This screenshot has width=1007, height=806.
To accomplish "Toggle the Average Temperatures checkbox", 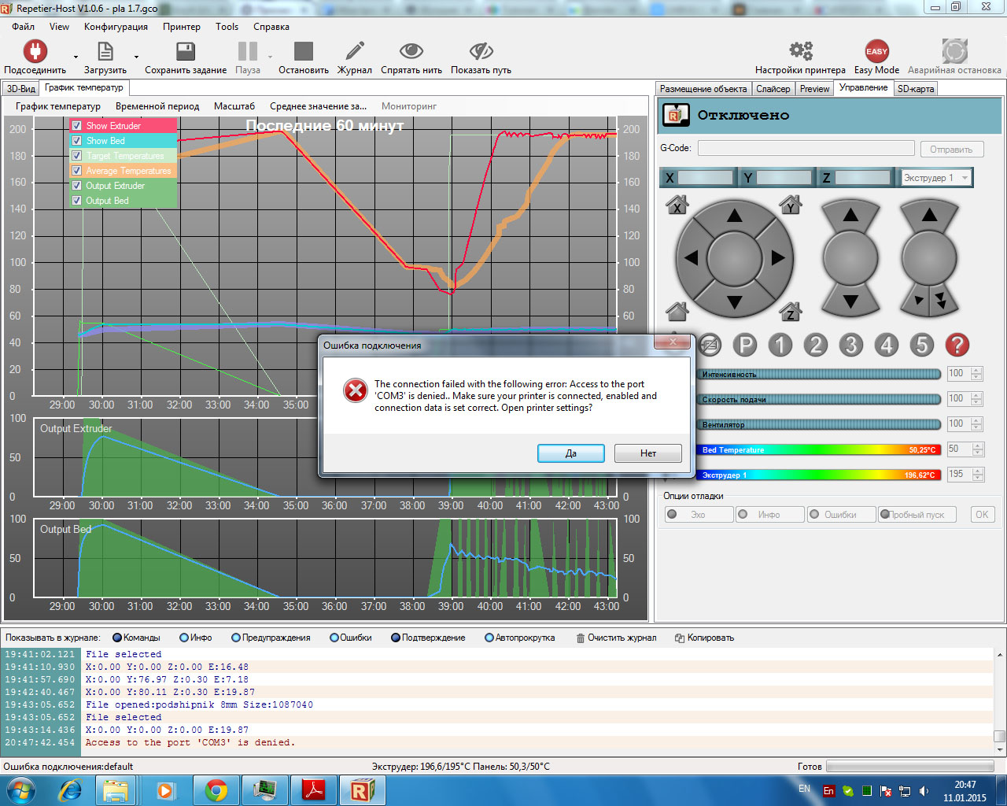I will (77, 171).
